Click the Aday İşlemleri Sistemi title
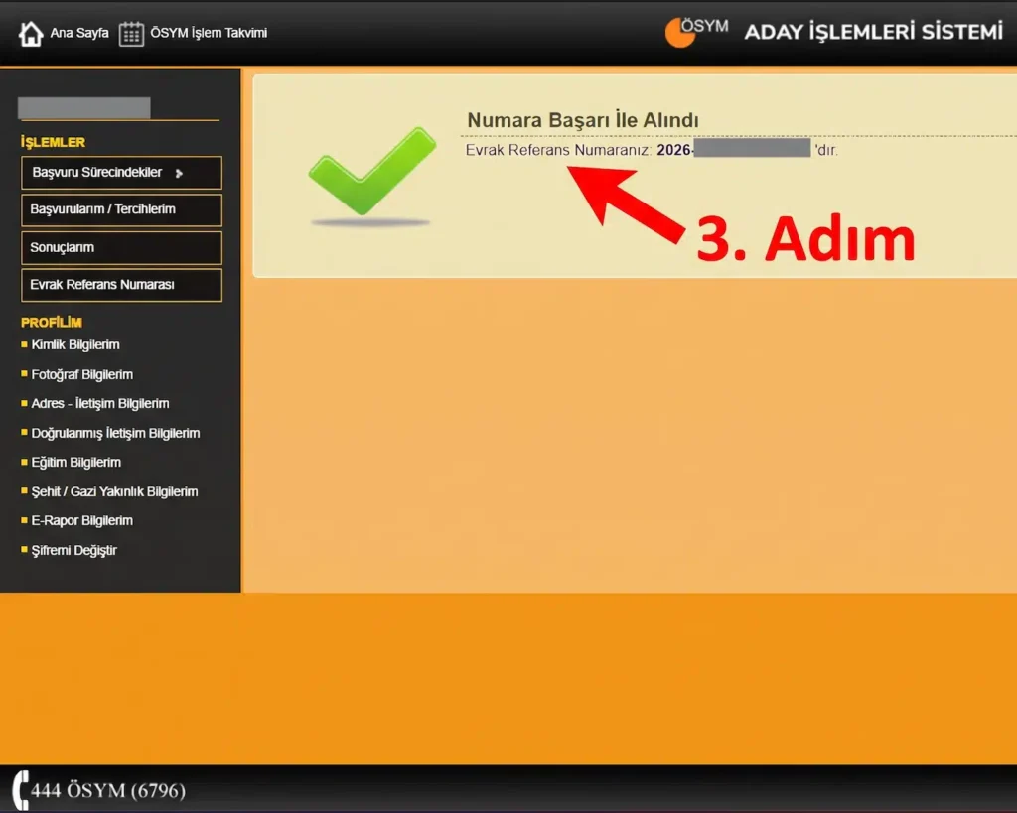The image size is (1017, 813). click(874, 32)
